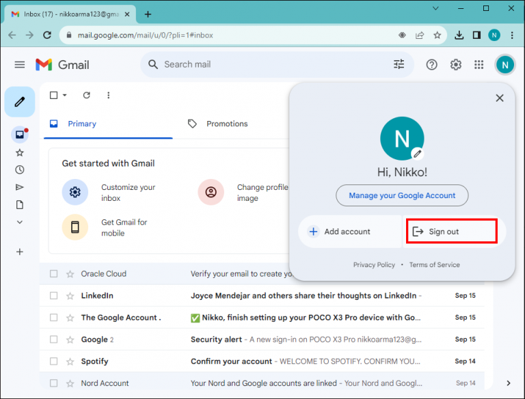Expand the More sidebar chevron
This screenshot has width=525, height=399.
point(20,222)
